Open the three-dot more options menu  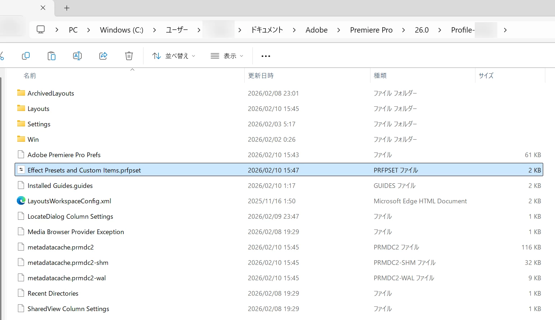[x=266, y=56]
